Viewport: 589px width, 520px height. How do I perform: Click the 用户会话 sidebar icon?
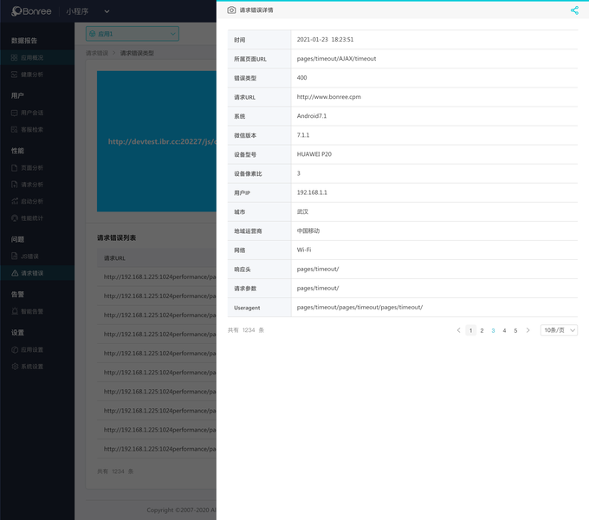click(x=14, y=113)
